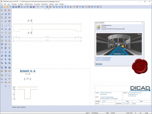This screenshot has width=152, height=114.
Task: Open the Edit menu
Action: click(5, 4)
